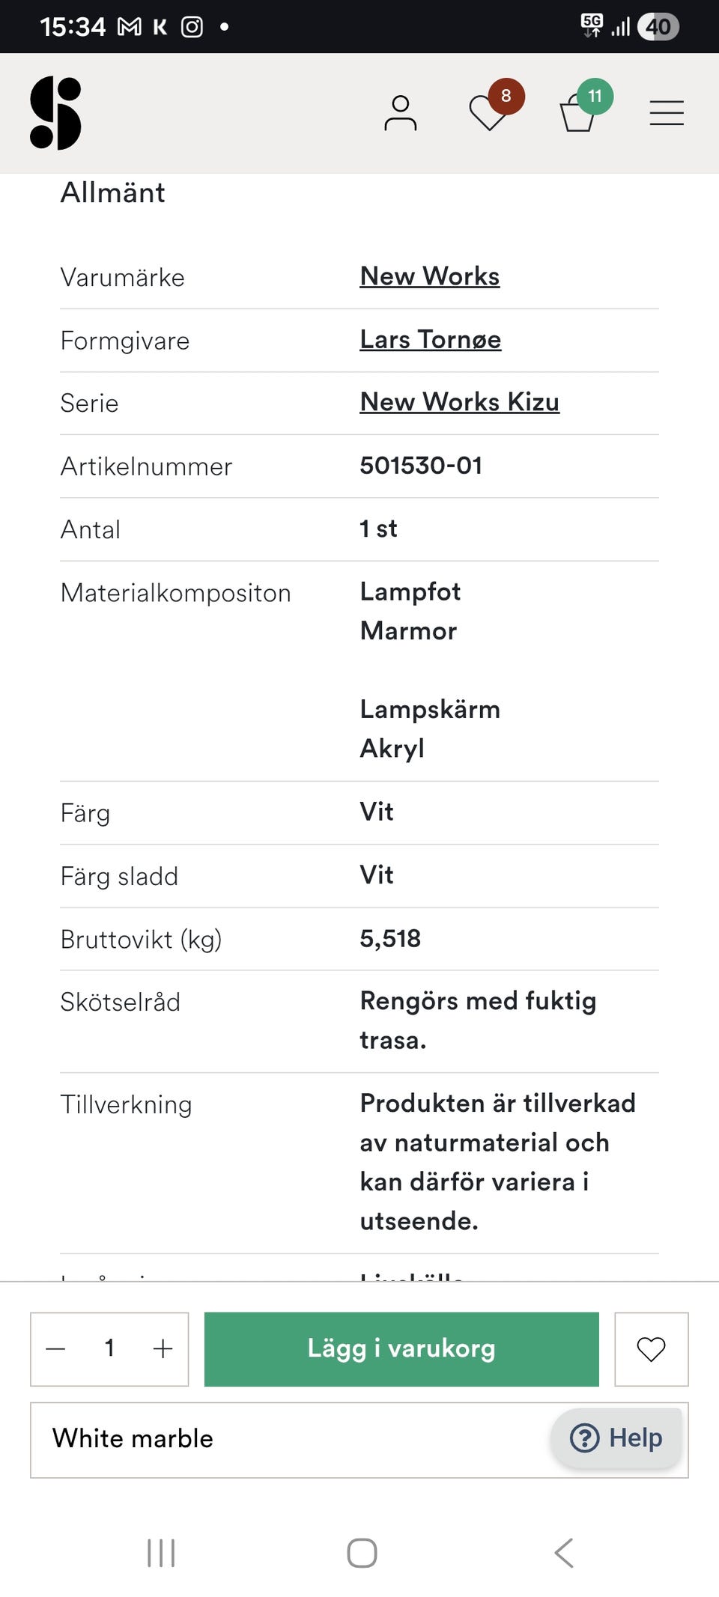Tap the store logo in header
The height and width of the screenshot is (1597, 719).
(x=55, y=113)
